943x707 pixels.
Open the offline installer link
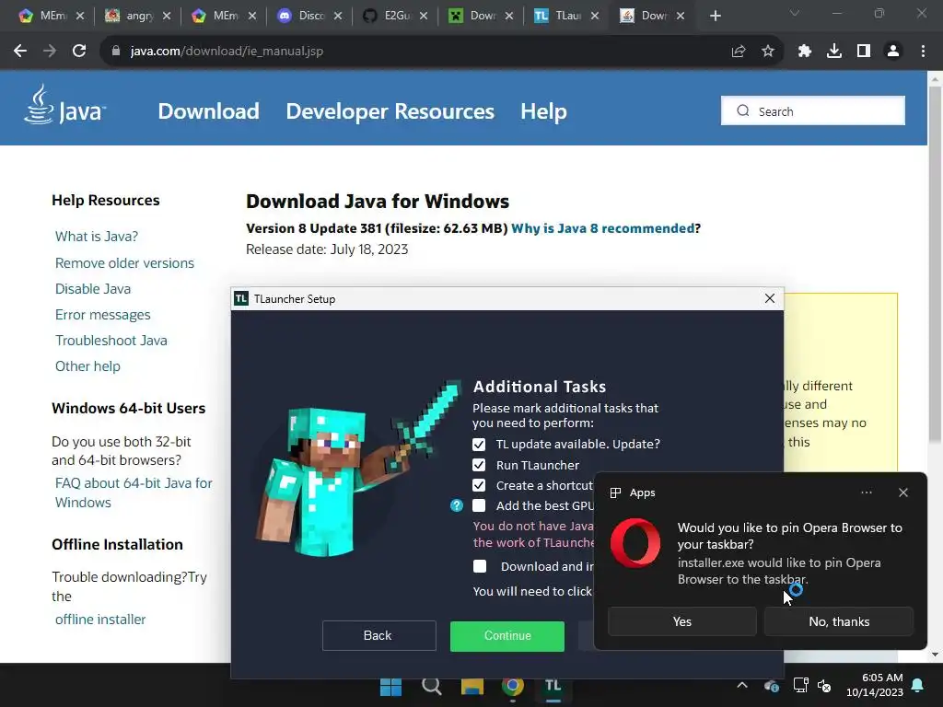click(100, 620)
